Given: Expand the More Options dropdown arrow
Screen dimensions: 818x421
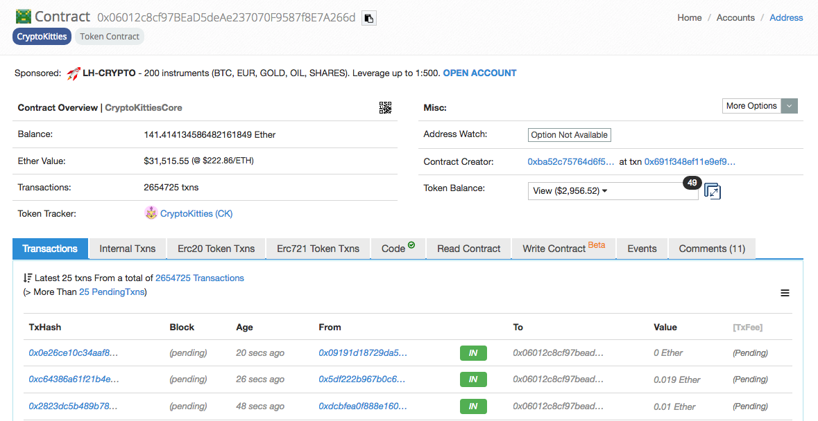Looking at the screenshot, I should pyautogui.click(x=790, y=106).
